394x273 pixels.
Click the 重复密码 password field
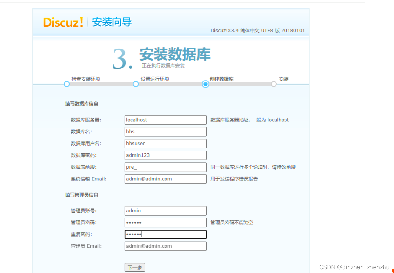click(x=166, y=234)
